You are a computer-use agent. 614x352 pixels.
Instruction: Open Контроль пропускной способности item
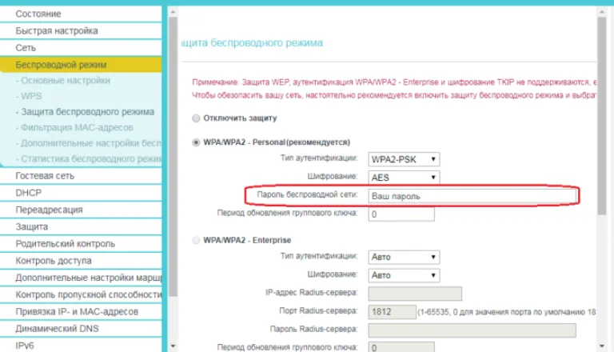[81, 294]
